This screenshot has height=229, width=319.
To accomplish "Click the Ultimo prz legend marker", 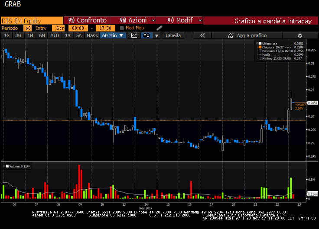I will click(x=260, y=44).
